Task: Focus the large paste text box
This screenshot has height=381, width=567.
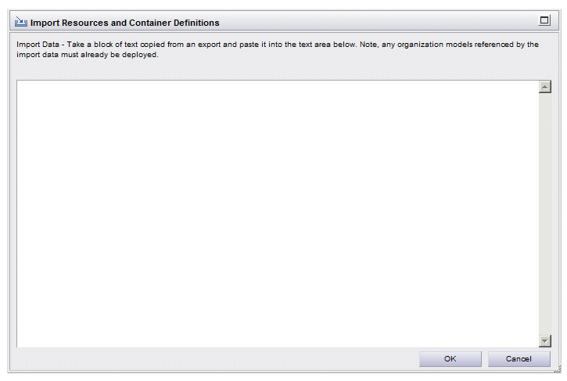Action: 278,214
